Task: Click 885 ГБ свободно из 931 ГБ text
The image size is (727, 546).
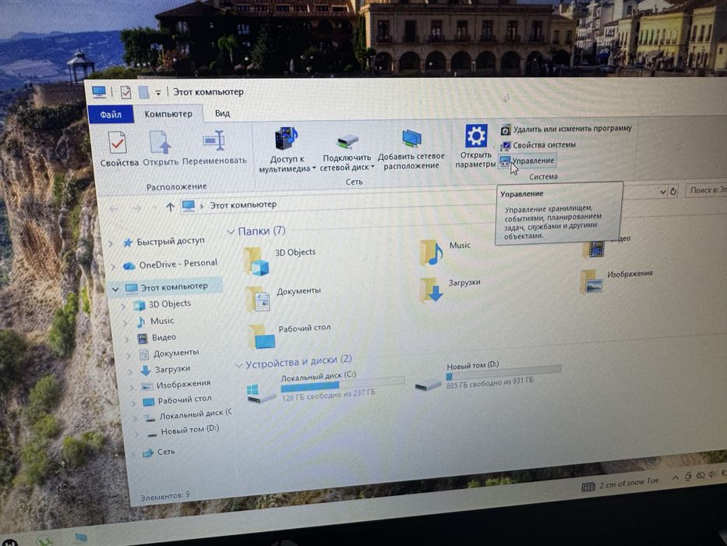Action: [x=489, y=382]
